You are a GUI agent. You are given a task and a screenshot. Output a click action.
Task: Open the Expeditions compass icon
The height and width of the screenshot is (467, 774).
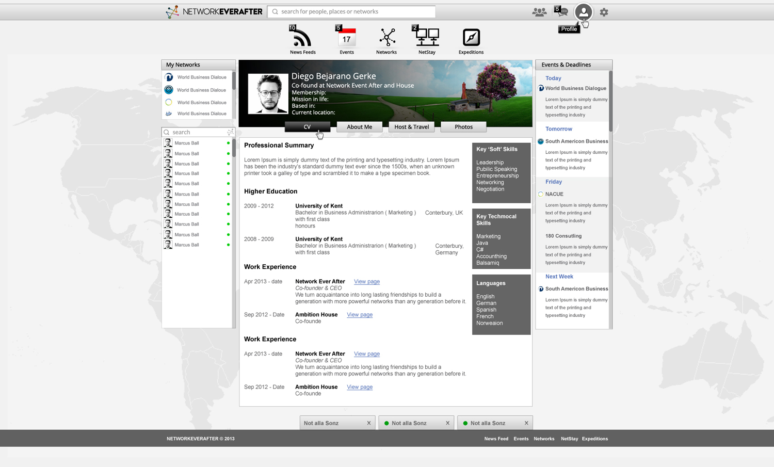[471, 38]
